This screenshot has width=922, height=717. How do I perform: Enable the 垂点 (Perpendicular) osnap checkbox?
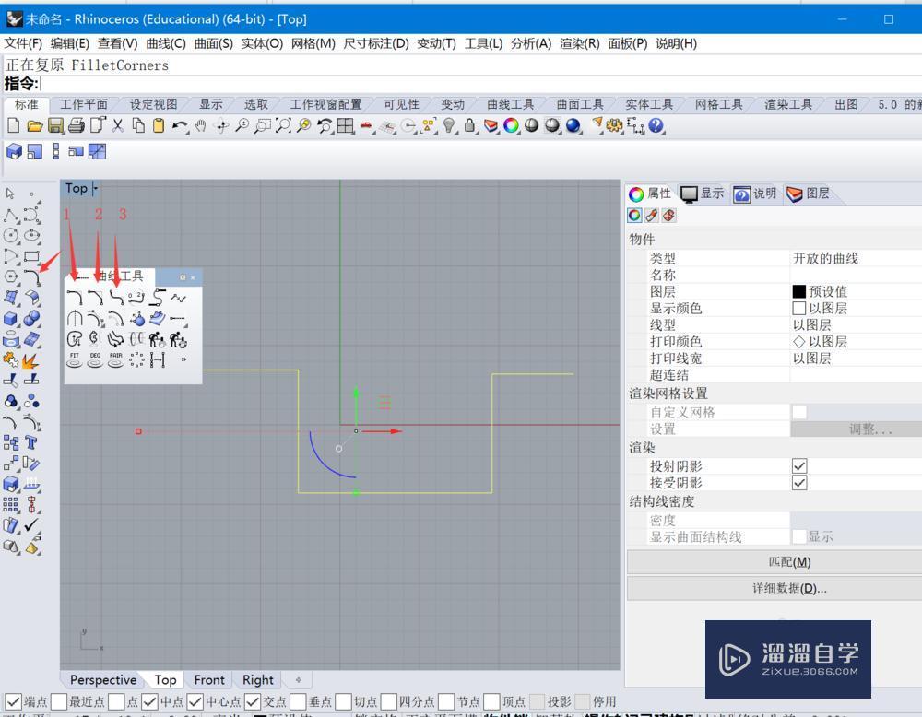coord(298,701)
